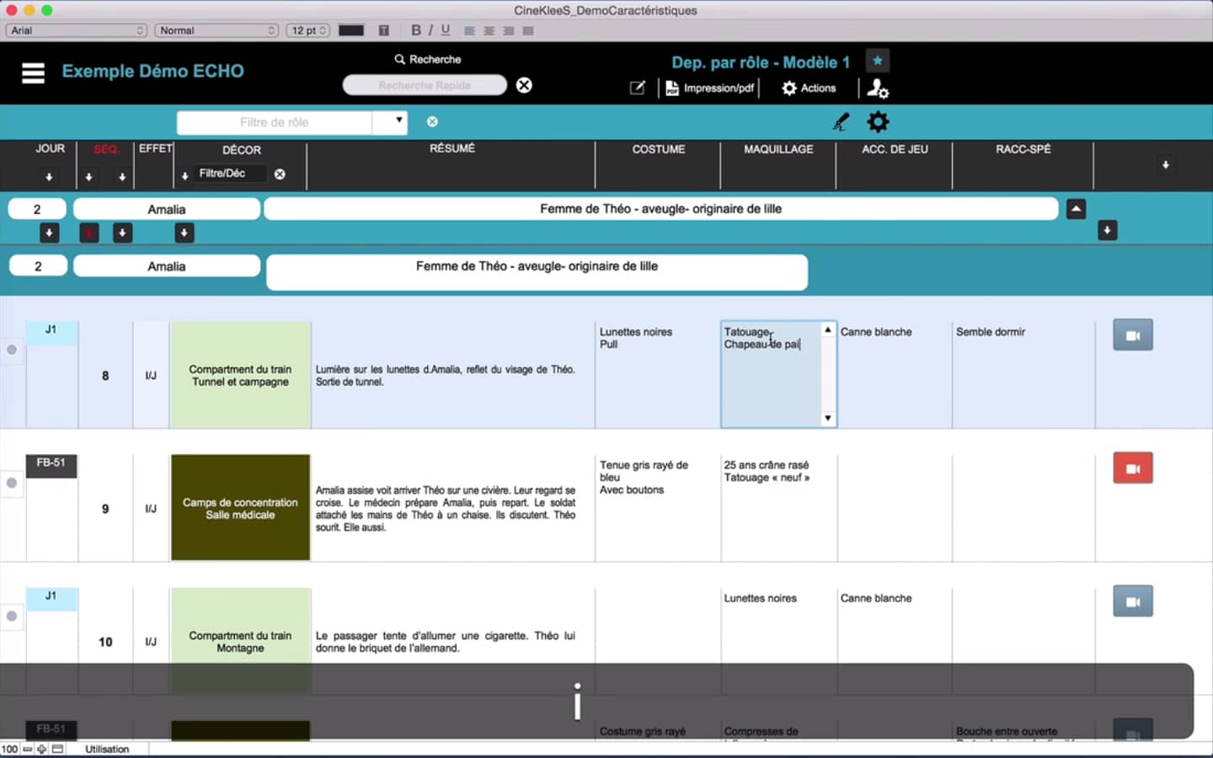This screenshot has height=758, width=1213.
Task: Click the favorite star next to Modèle 1
Action: [x=877, y=61]
